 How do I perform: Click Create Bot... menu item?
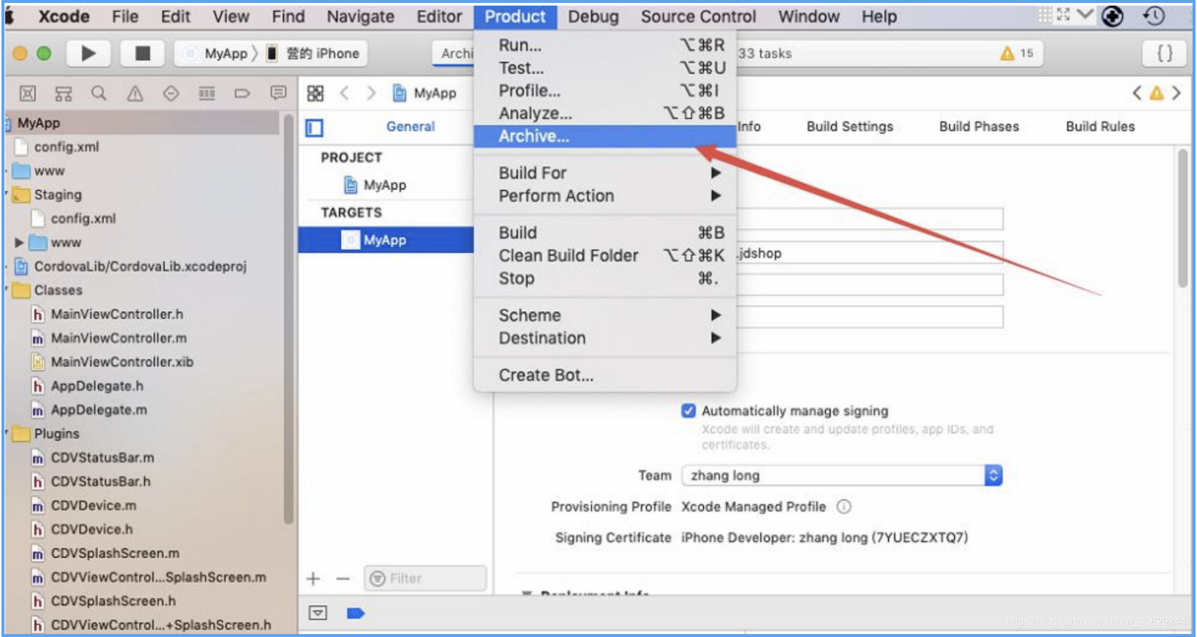click(x=604, y=376)
